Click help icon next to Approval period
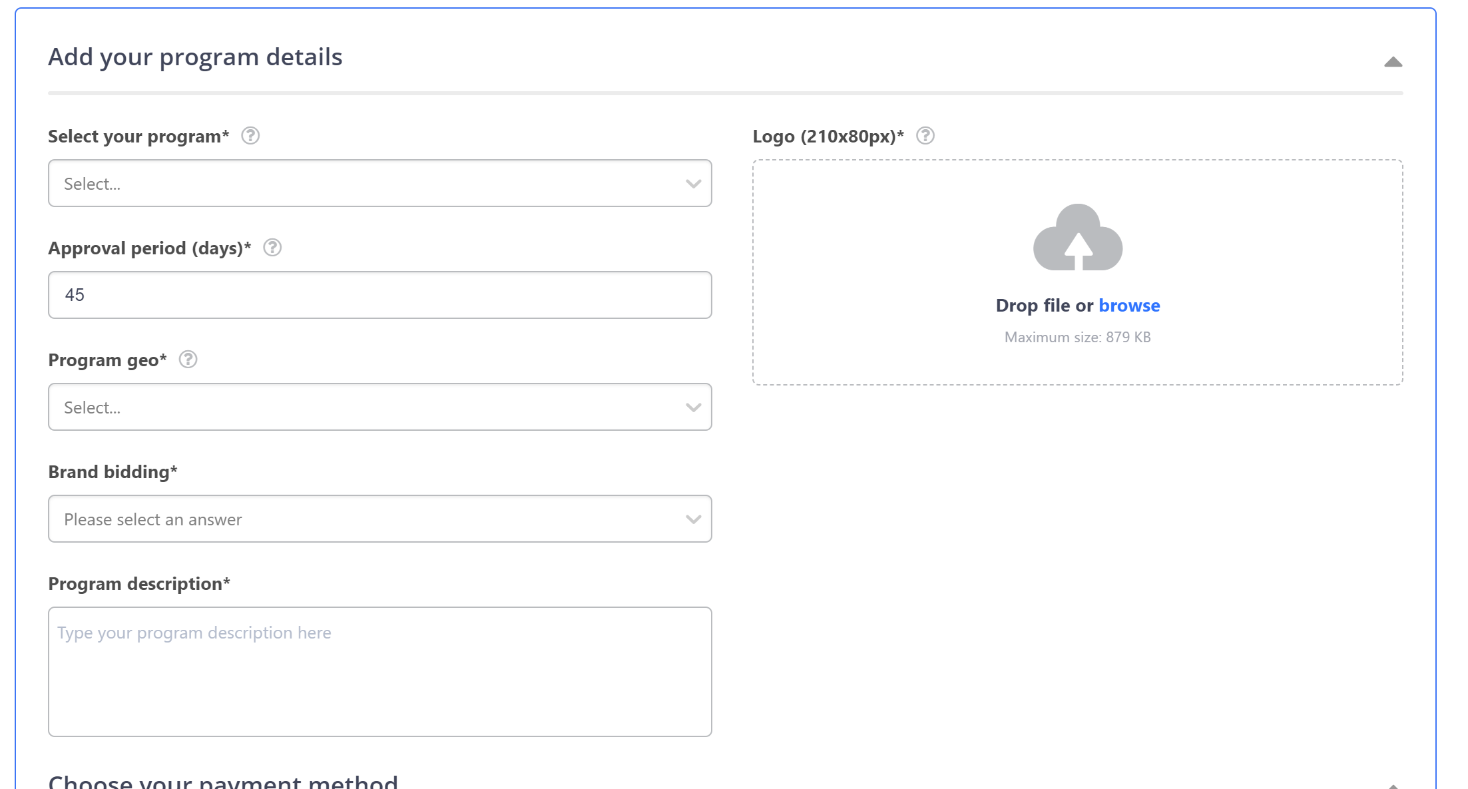This screenshot has width=1468, height=789. (272, 248)
